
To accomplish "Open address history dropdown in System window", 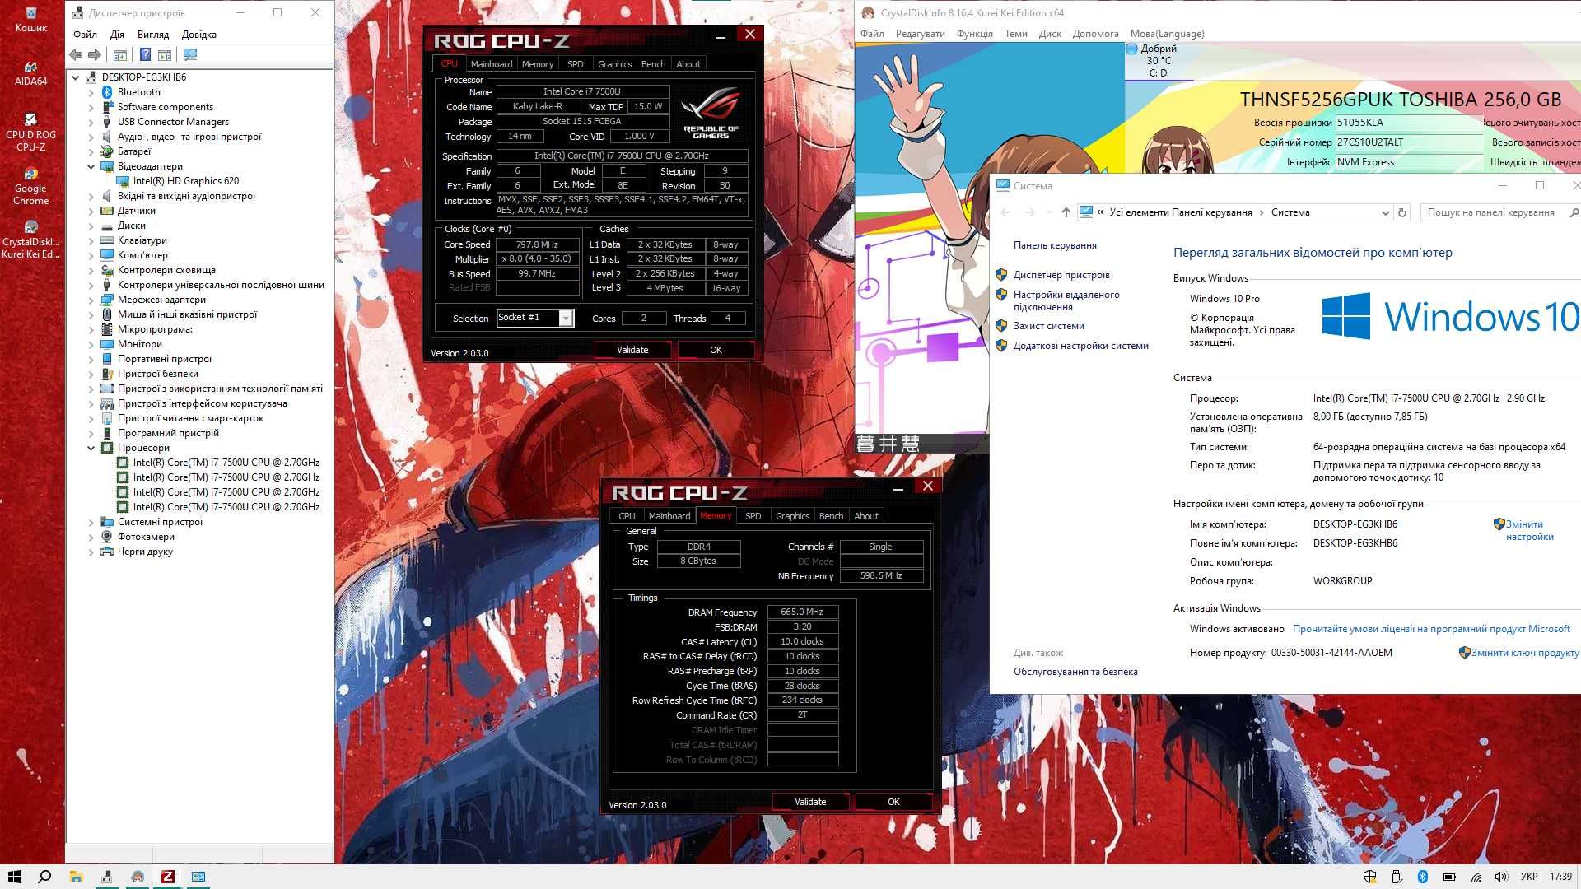I will (1385, 212).
